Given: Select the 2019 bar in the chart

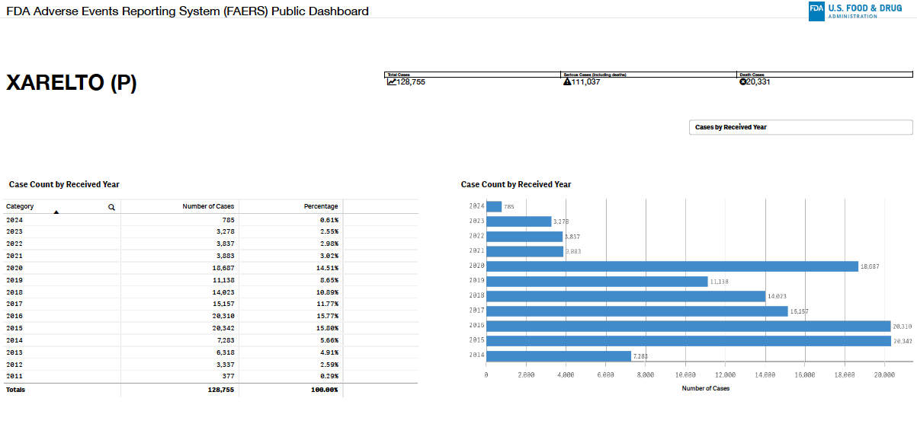Looking at the screenshot, I should pyautogui.click(x=597, y=281).
